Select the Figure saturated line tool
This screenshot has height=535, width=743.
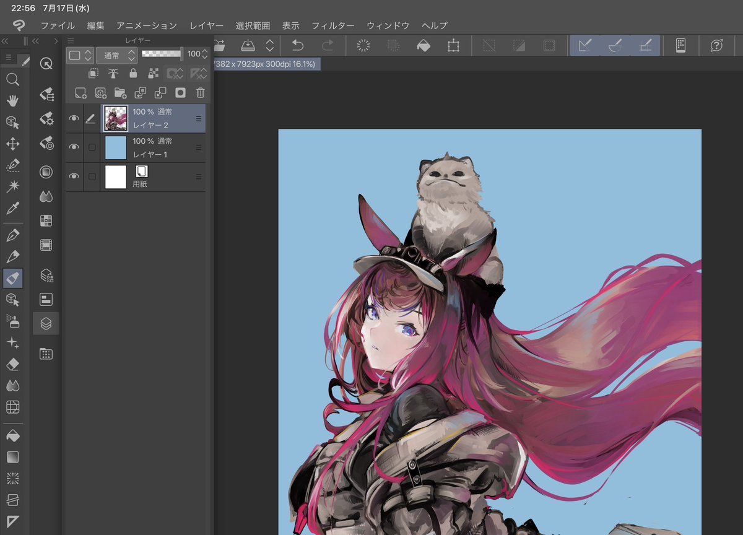click(x=12, y=478)
